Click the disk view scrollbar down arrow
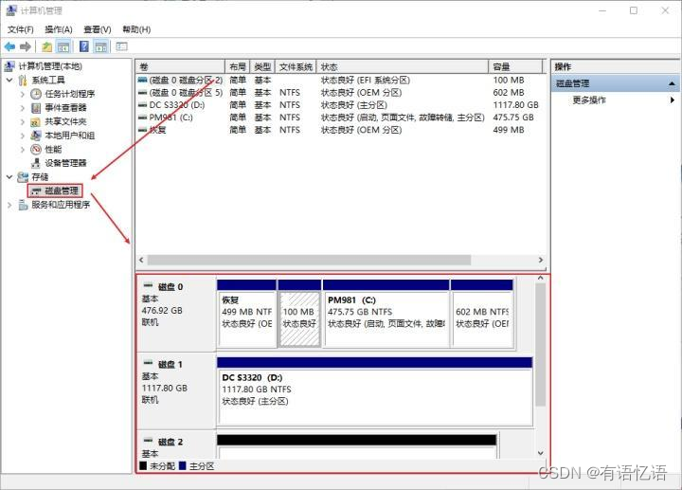The height and width of the screenshot is (490, 682). coord(540,453)
